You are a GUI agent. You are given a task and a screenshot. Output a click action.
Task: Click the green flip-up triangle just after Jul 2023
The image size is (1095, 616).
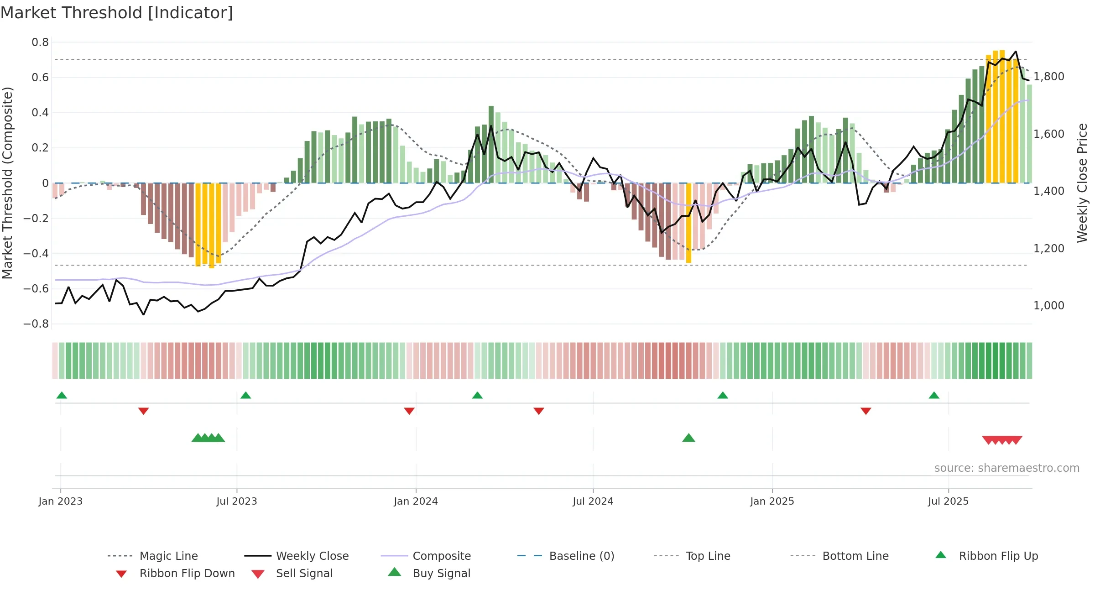tap(245, 395)
